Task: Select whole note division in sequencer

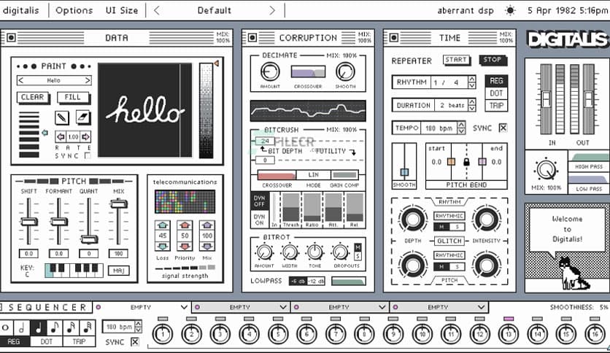Action: coord(6,327)
